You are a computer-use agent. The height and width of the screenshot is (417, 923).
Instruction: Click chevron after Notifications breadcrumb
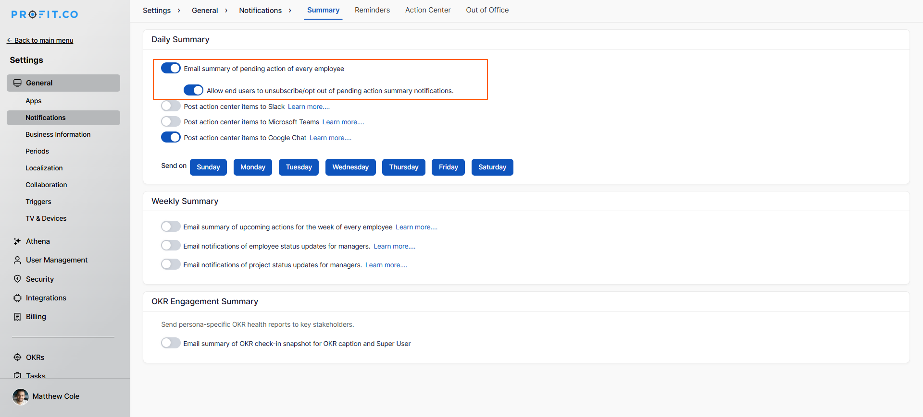(290, 11)
